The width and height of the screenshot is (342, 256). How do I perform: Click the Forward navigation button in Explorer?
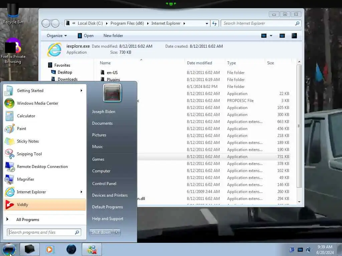click(x=55, y=23)
